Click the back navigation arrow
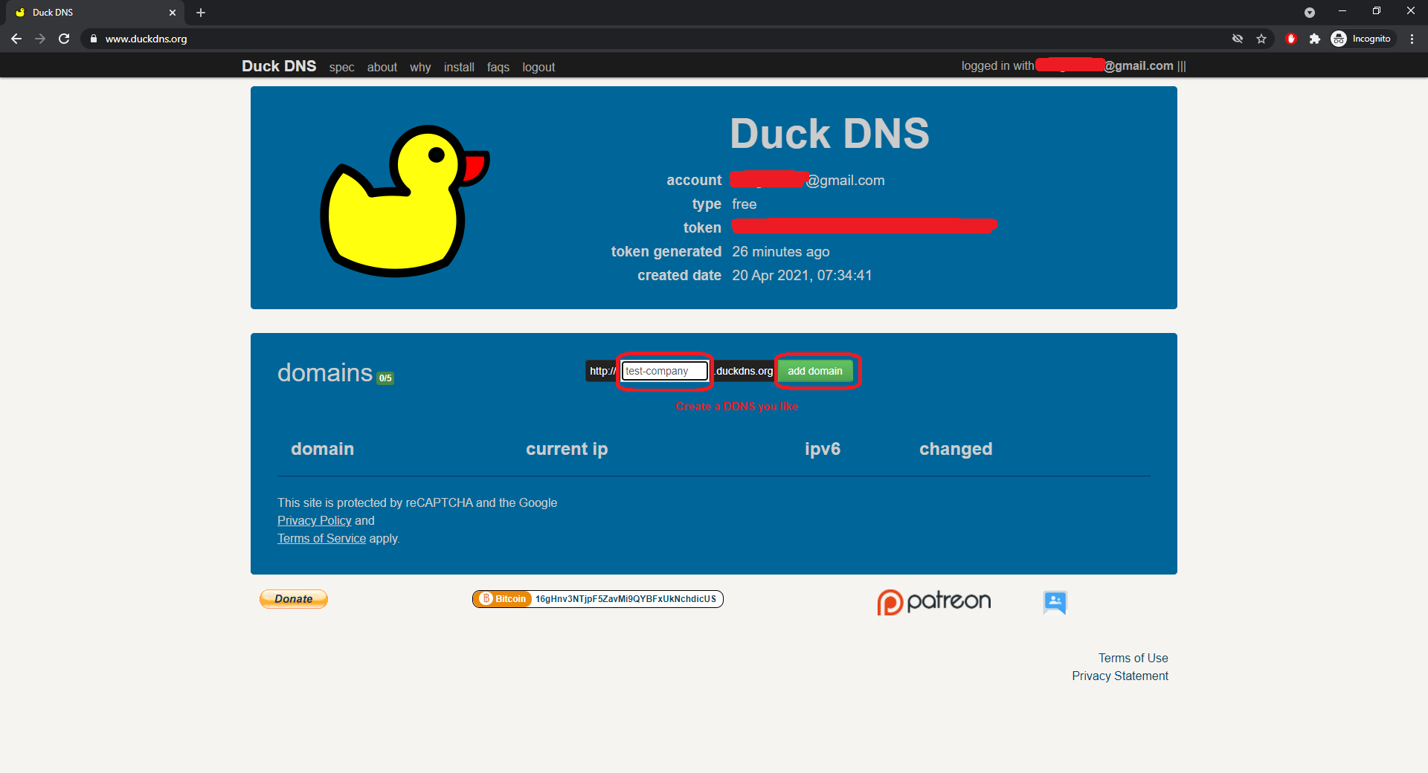Viewport: 1428px width, 773px height. [16, 39]
